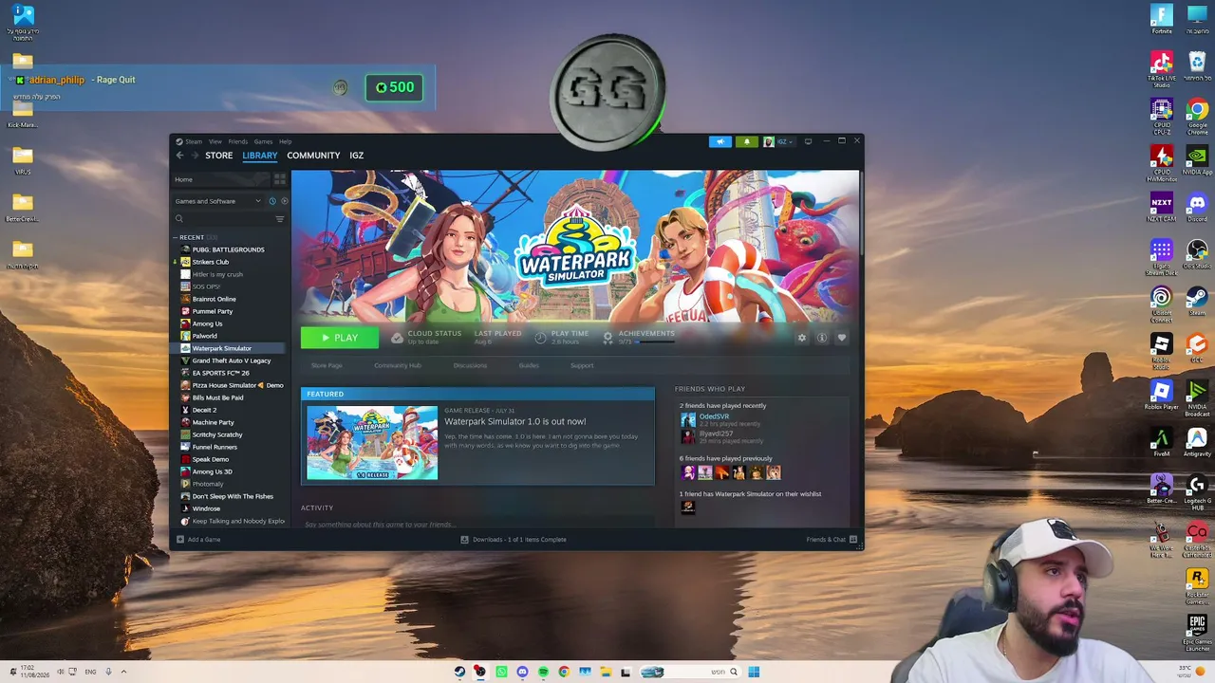Viewport: 1215px width, 683px height.
Task: Click the forward arrow in Steam navigation
Action: click(195, 156)
